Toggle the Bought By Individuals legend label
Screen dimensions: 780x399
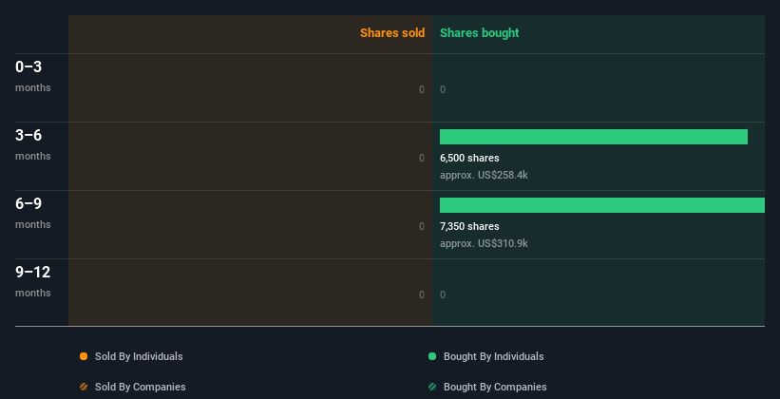pyautogui.click(x=493, y=356)
